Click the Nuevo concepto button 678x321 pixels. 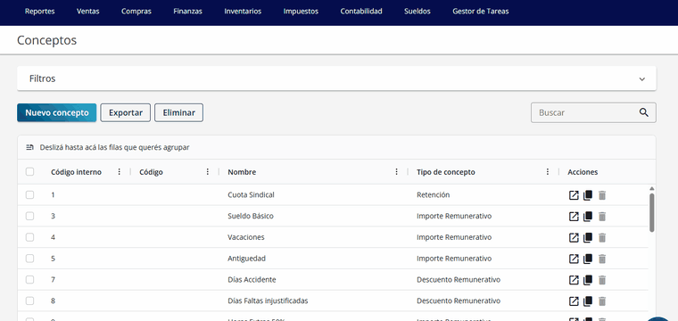click(56, 112)
